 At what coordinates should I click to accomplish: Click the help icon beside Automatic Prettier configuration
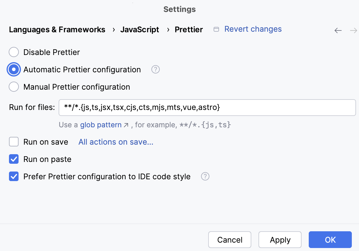tap(155, 69)
